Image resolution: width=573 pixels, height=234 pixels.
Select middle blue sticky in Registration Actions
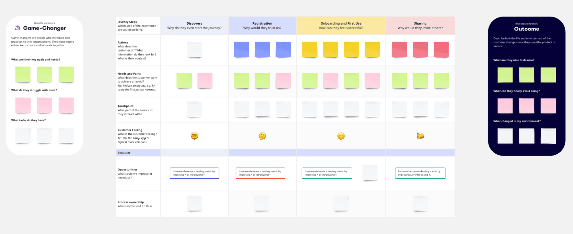click(x=262, y=49)
